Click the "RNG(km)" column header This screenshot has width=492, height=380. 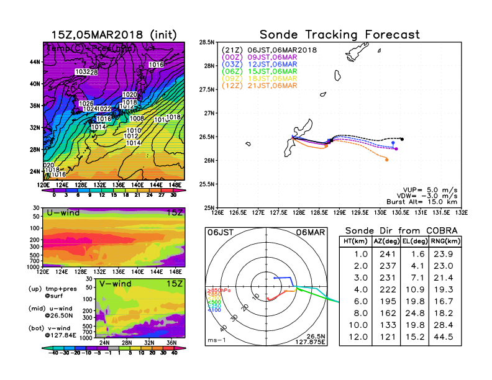tap(445, 241)
